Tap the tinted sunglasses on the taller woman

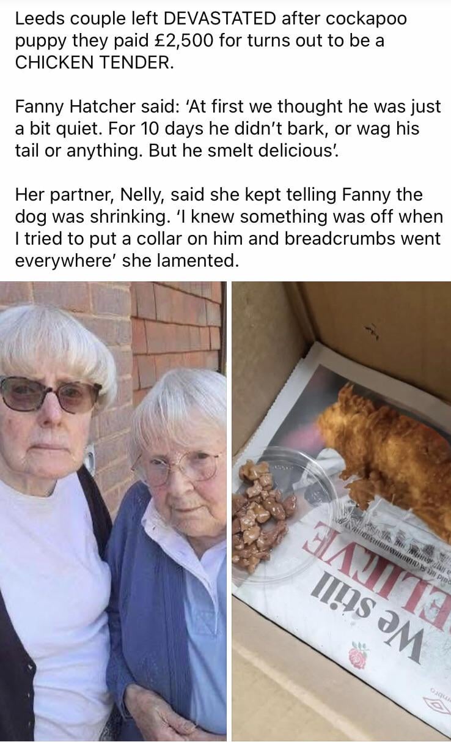(50, 394)
